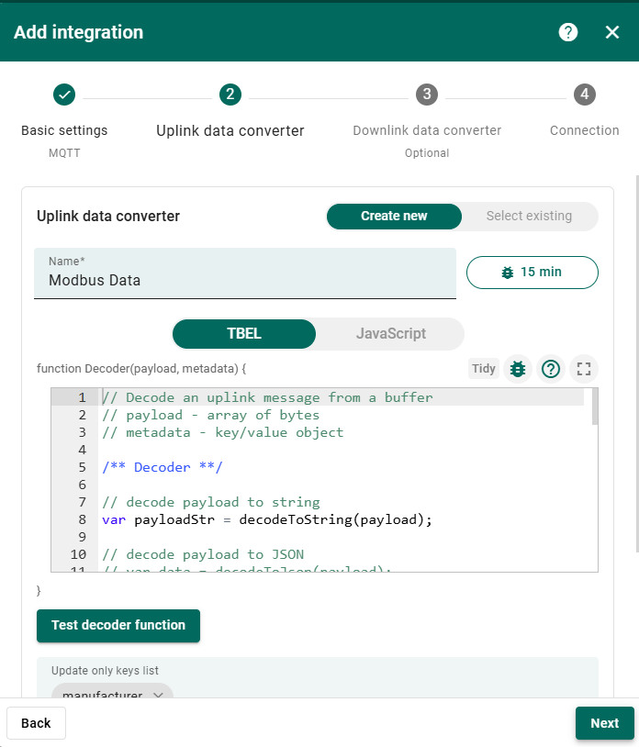
Task: Remove the manufacturer key chip
Action: [x=159, y=695]
